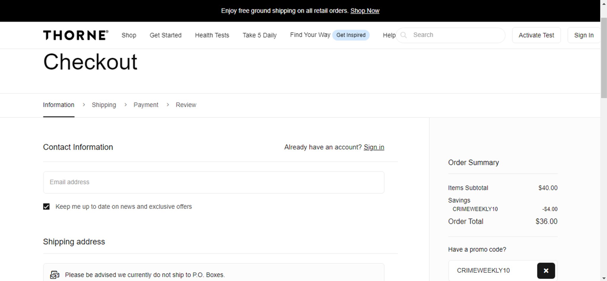Click the CRIMEWEEKLY10 label under Savings
Screen dimensions: 607x281
475,209
